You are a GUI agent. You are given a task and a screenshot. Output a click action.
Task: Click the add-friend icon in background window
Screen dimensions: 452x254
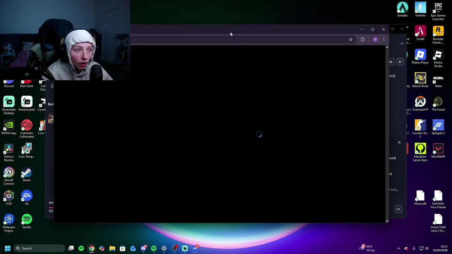click(400, 62)
